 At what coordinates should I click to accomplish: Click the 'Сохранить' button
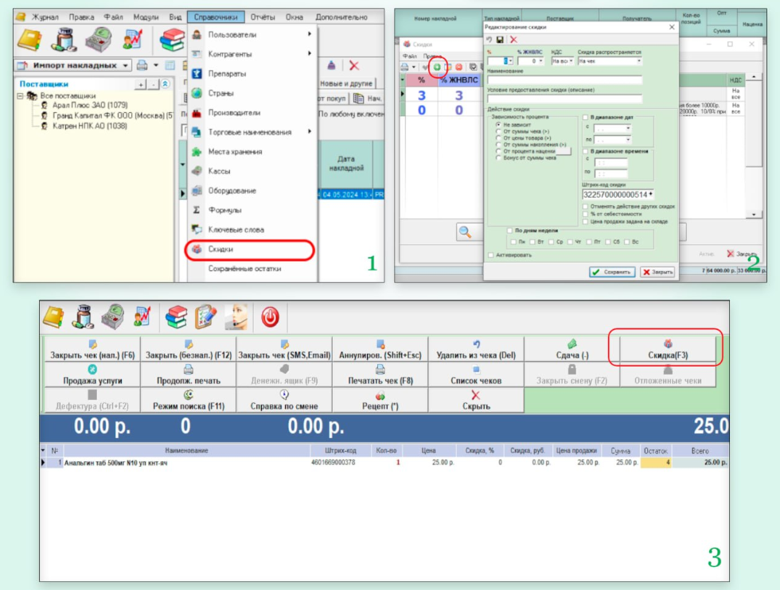pos(612,271)
